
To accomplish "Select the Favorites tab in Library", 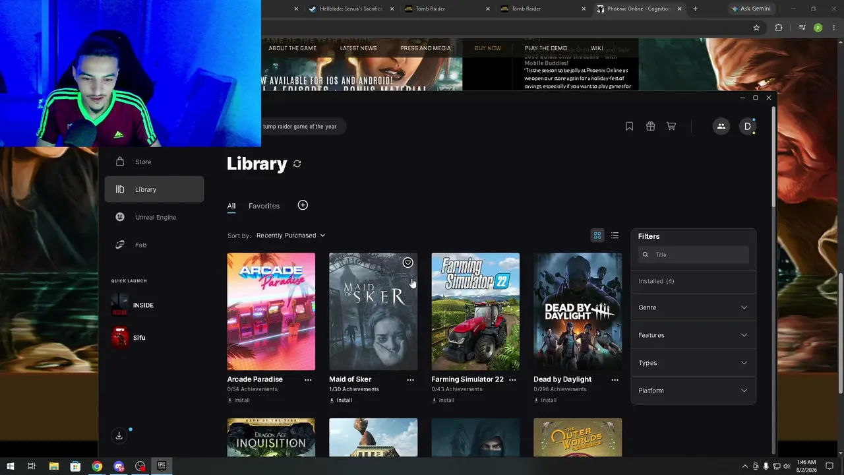I will pyautogui.click(x=264, y=206).
